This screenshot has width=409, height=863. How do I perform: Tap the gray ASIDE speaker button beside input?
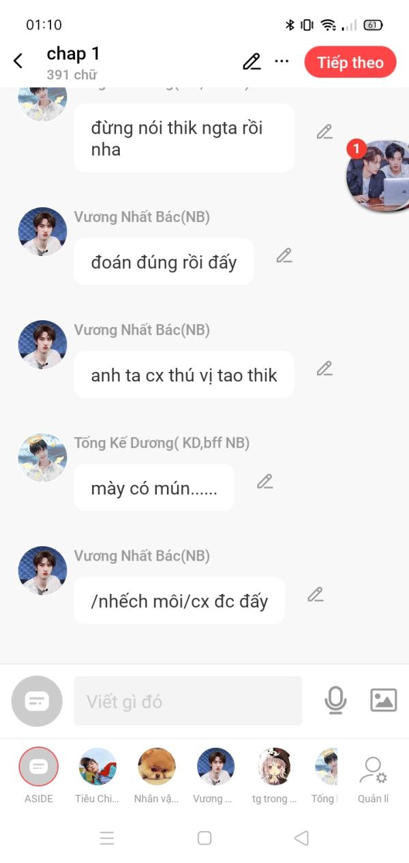37,701
